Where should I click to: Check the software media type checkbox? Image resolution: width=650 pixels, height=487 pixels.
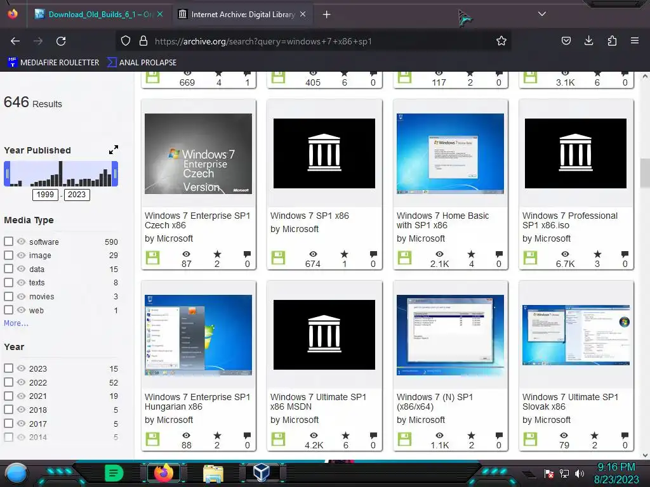[x=8, y=242]
